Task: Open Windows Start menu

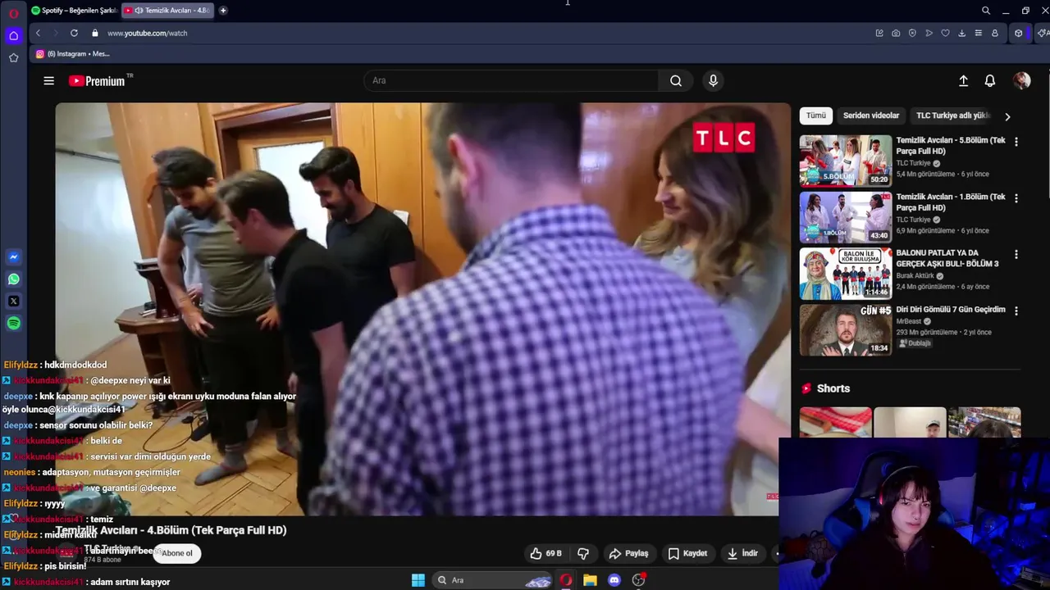Action: (x=418, y=580)
